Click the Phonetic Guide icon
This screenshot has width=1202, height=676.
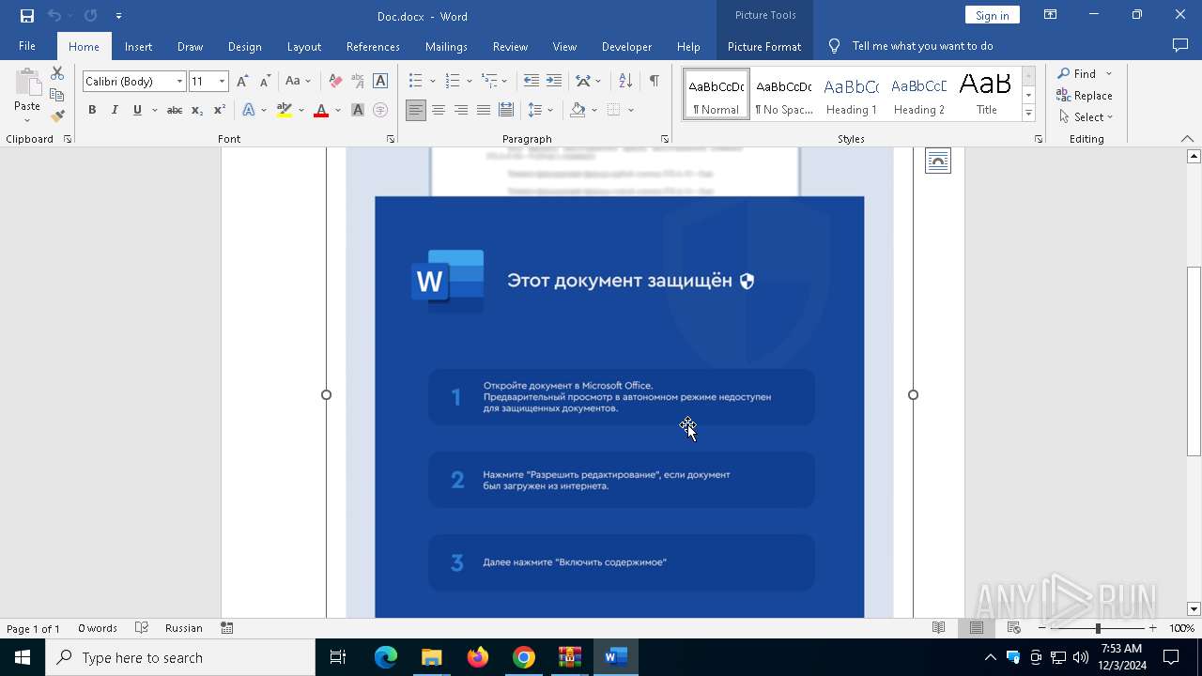pos(358,82)
